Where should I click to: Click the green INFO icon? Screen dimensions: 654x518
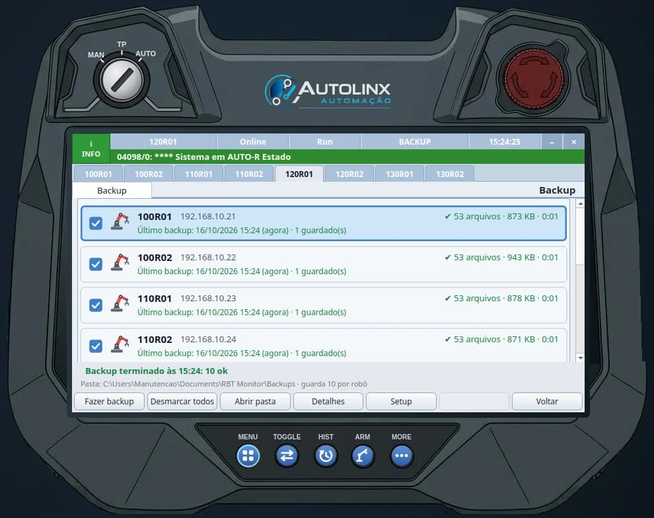pyautogui.click(x=91, y=149)
